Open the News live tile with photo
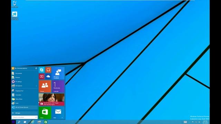 pos(51,100)
